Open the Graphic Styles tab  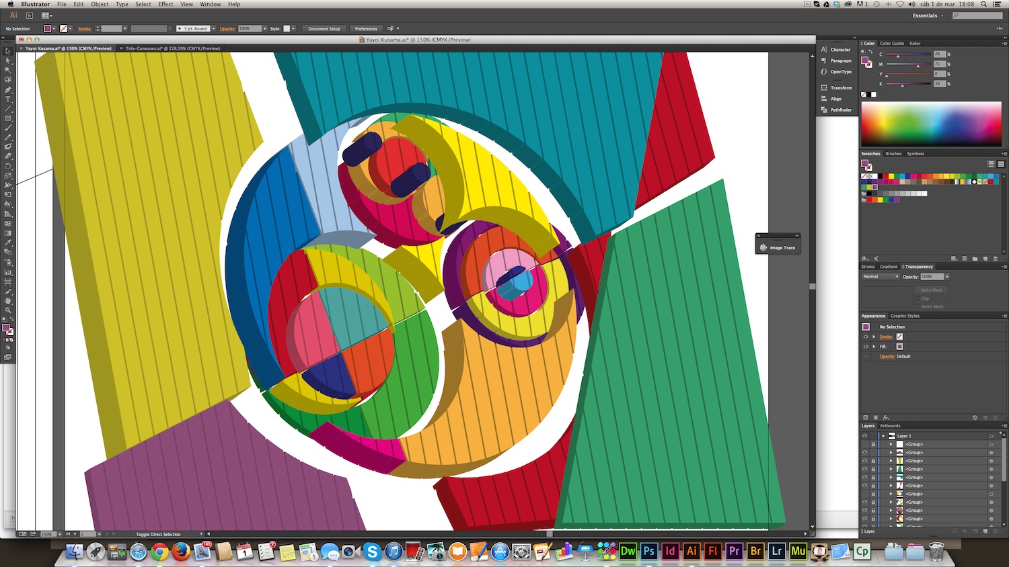[905, 316]
